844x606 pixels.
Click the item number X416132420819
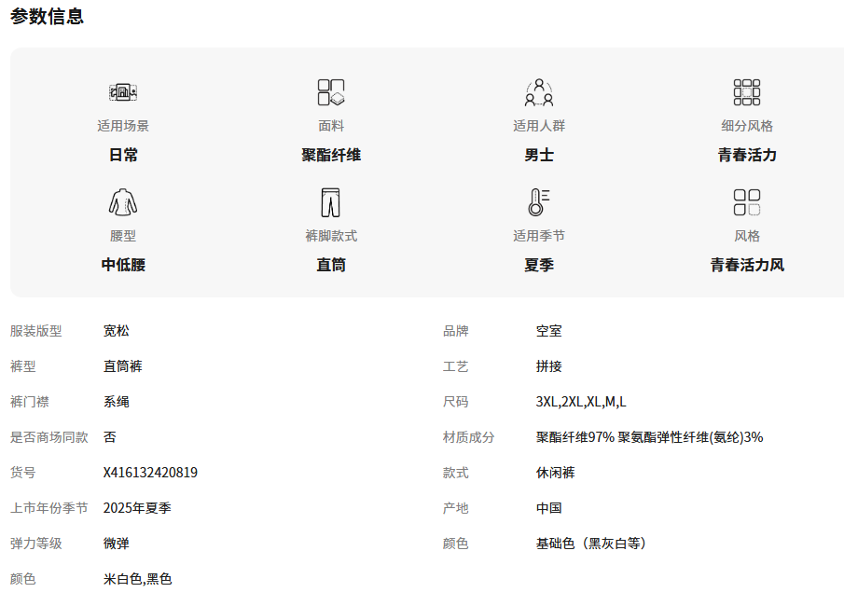tap(150, 473)
